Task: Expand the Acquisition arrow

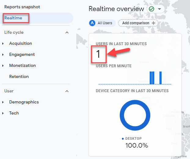Action: [x=3, y=44]
